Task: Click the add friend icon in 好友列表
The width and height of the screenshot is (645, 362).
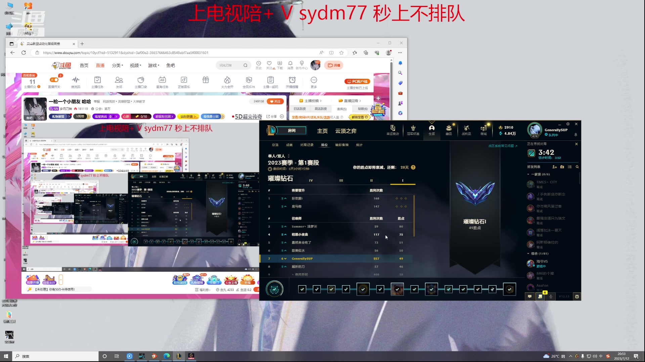Action: 555,167
